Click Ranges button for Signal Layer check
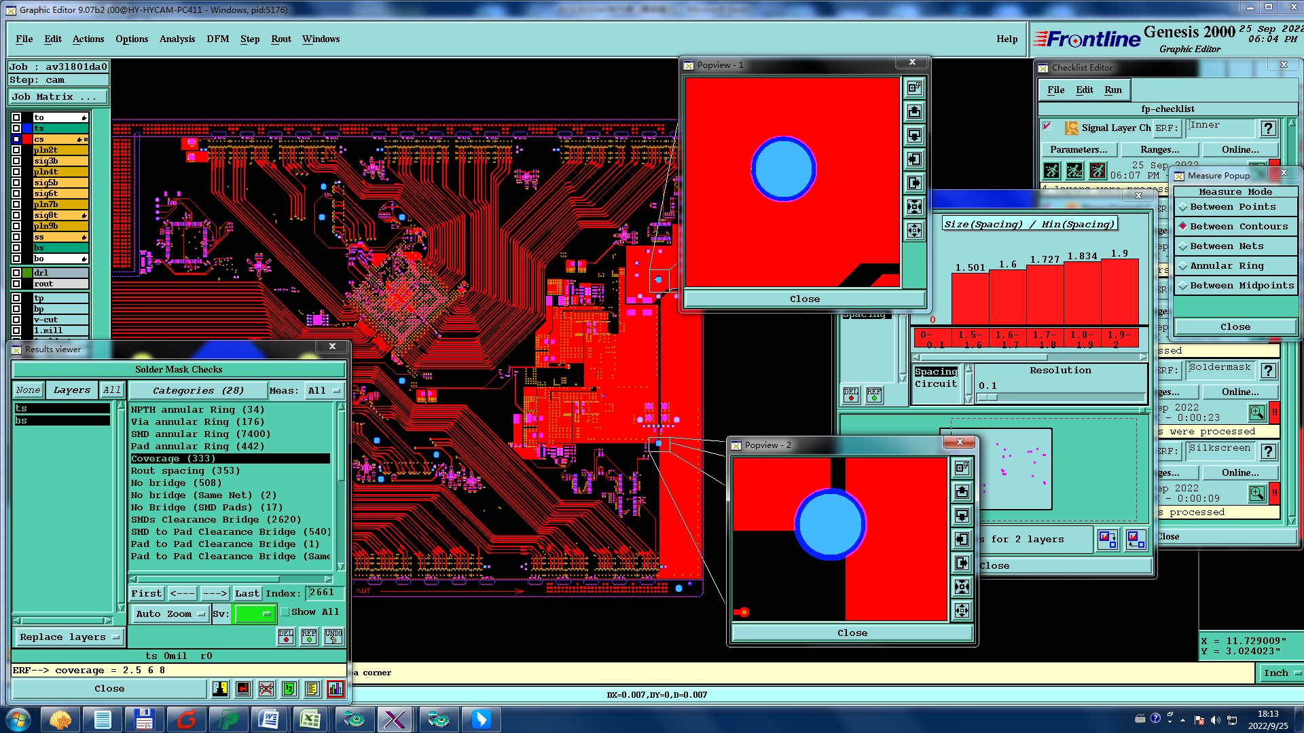The height and width of the screenshot is (733, 1304). 1160,150
